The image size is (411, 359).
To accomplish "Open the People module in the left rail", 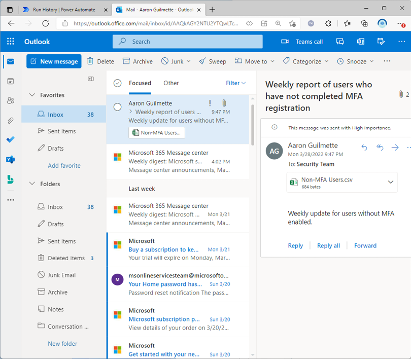I will coord(10,100).
